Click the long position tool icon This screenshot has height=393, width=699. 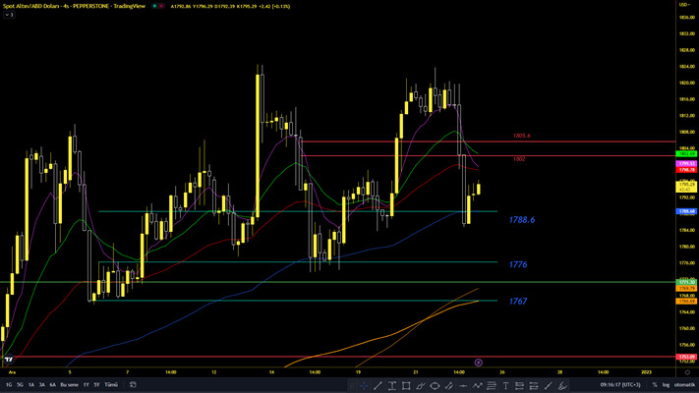[x=520, y=386]
